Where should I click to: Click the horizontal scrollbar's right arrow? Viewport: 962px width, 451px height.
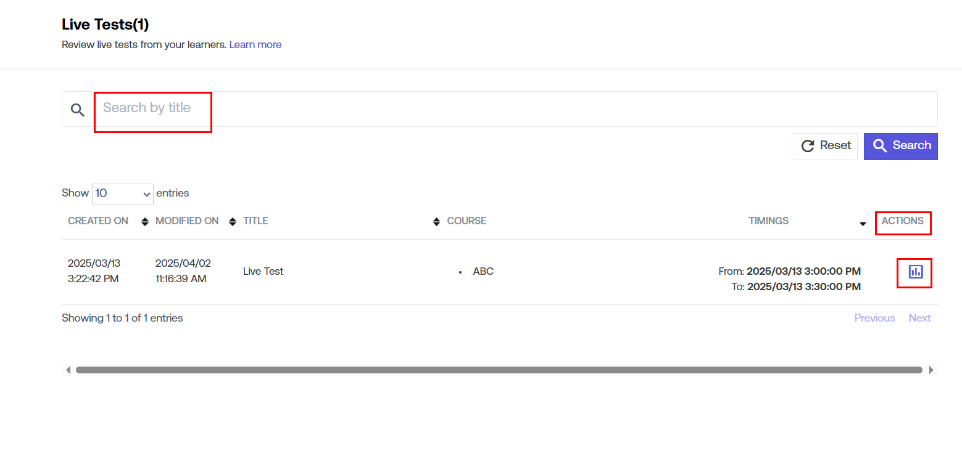click(931, 370)
